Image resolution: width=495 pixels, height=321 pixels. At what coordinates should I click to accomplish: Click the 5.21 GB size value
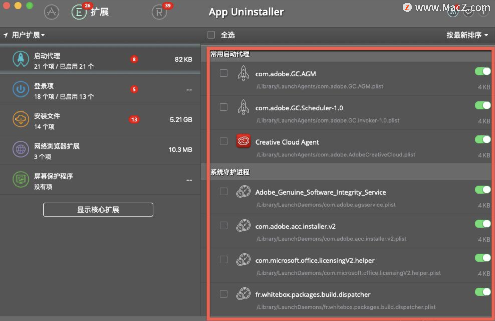click(181, 119)
